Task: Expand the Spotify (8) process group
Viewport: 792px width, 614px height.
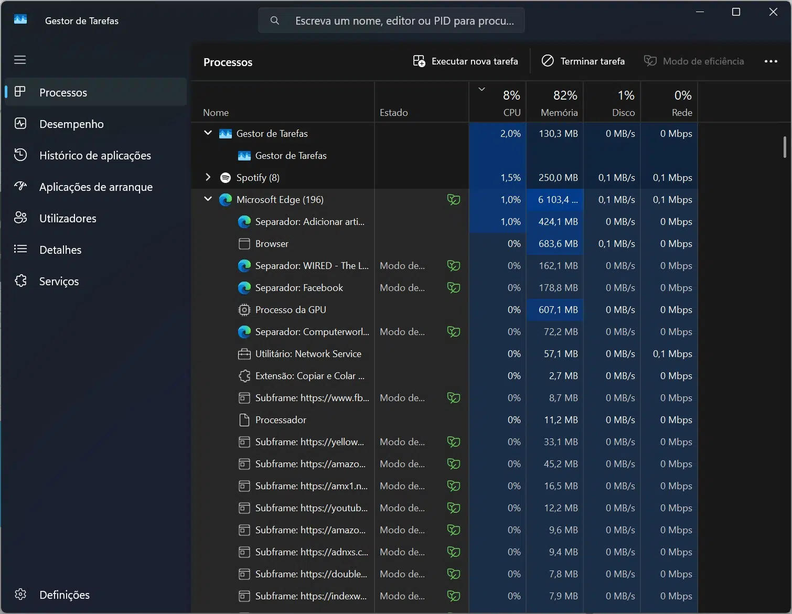Action: (x=208, y=177)
